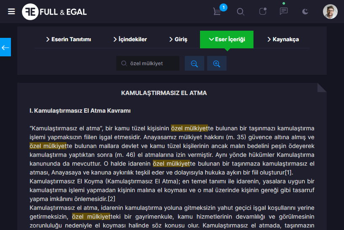
Task: Click the folded page corner
Action: pos(322,87)
